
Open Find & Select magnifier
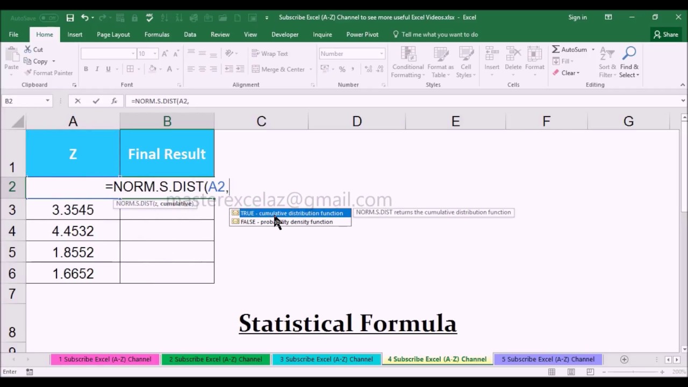point(629,63)
